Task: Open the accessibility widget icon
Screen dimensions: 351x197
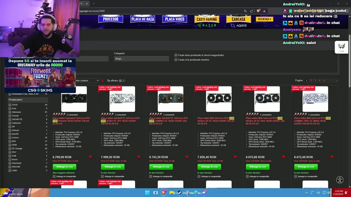Action: point(340,180)
